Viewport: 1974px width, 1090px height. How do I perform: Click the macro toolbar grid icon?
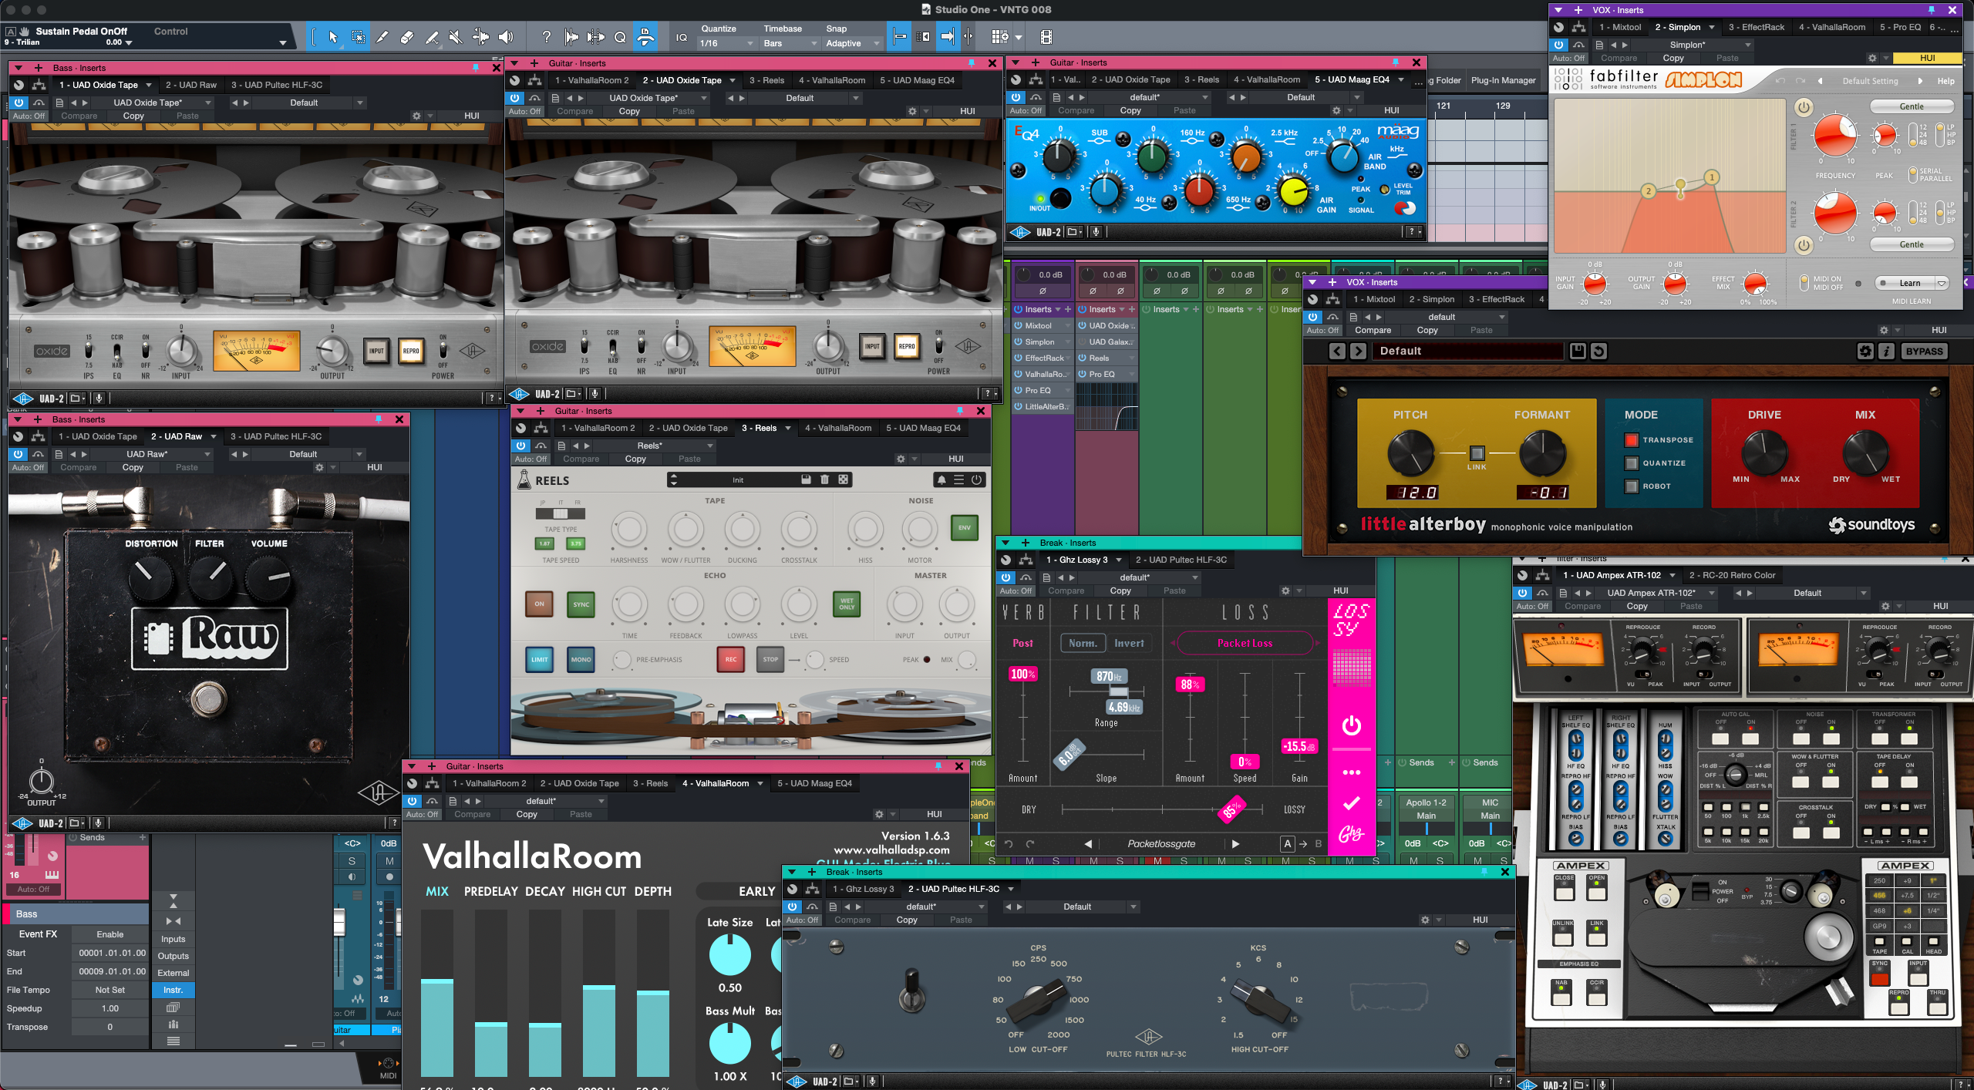coord(999,37)
